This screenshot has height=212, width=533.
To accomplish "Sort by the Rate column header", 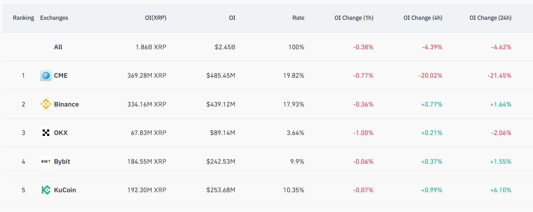I will point(298,18).
